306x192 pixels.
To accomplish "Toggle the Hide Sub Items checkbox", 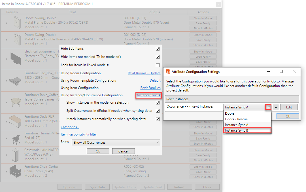I will (x=158, y=49).
